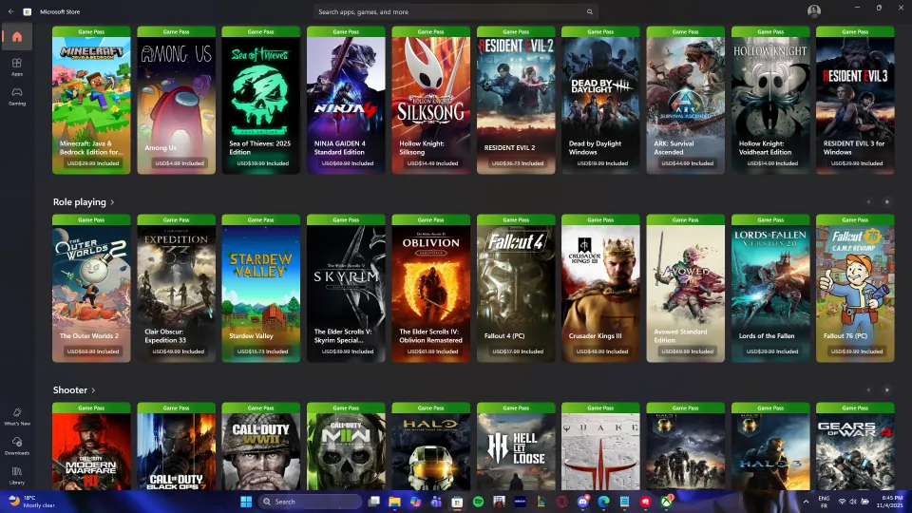Open Discord from the taskbar
Image resolution: width=912 pixels, height=513 pixels.
pyautogui.click(x=582, y=502)
